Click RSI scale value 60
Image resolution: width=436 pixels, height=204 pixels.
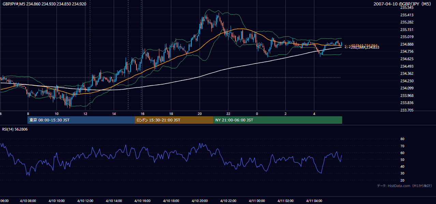402,153
